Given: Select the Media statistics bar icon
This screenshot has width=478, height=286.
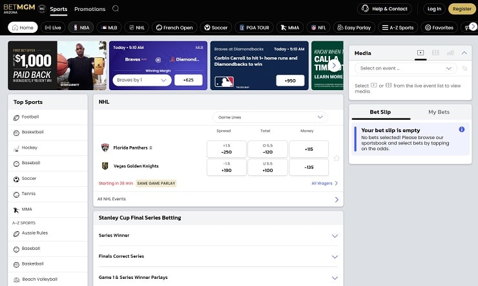Looking at the screenshot, I should coord(450,53).
